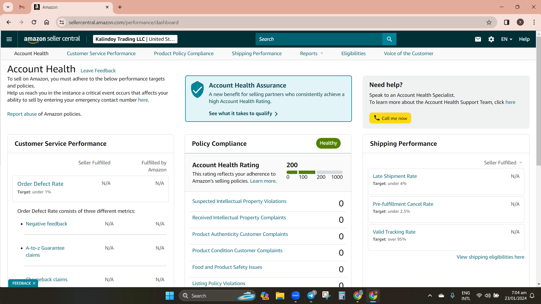Show hidden system tray icons
541x304 pixels.
[430, 296]
